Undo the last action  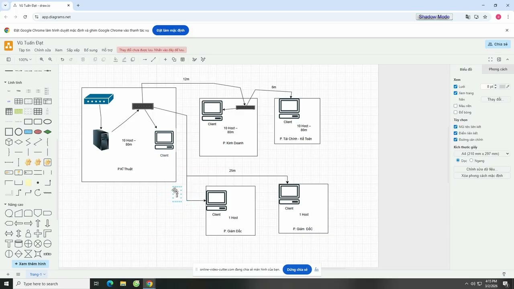click(62, 59)
